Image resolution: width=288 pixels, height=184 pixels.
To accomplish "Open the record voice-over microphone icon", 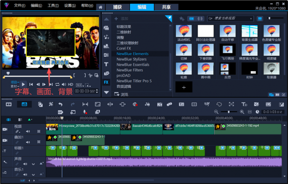I will tap(85, 112).
